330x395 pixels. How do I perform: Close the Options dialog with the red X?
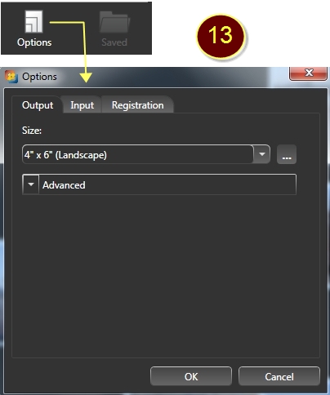point(308,73)
